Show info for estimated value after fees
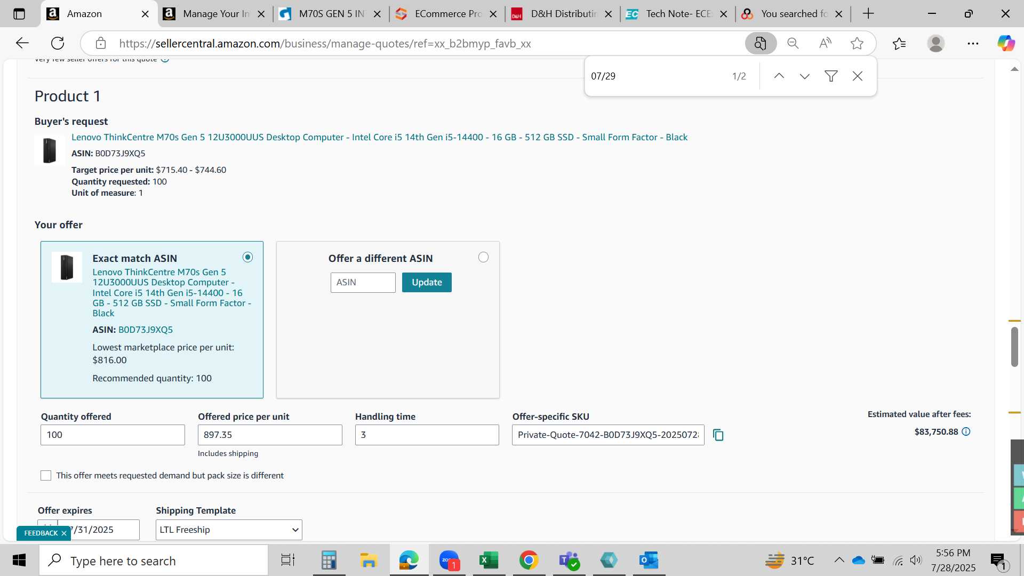Image resolution: width=1024 pixels, height=576 pixels. click(966, 431)
